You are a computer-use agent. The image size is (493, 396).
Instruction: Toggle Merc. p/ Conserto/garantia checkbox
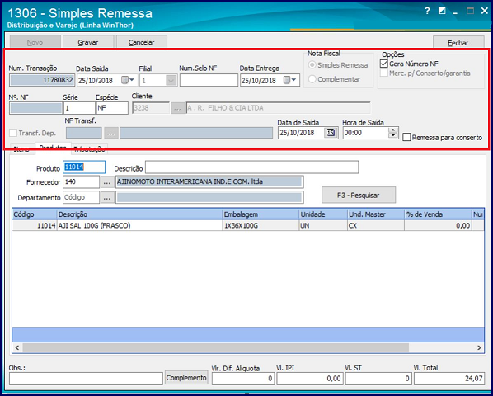pos(384,73)
